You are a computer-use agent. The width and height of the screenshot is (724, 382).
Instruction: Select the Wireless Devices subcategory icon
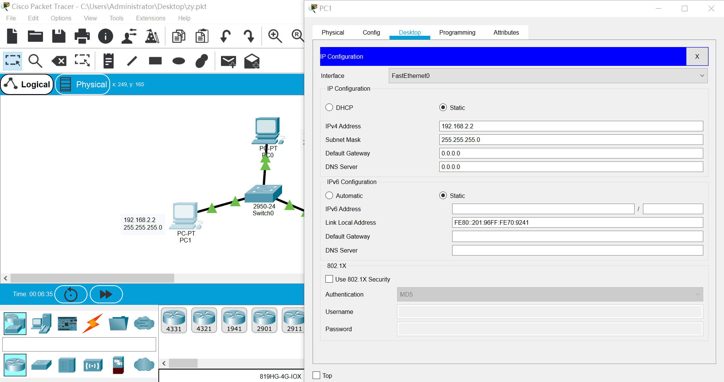(93, 365)
